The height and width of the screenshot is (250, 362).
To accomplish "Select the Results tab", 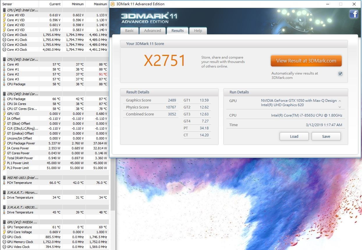I will click(x=178, y=30).
